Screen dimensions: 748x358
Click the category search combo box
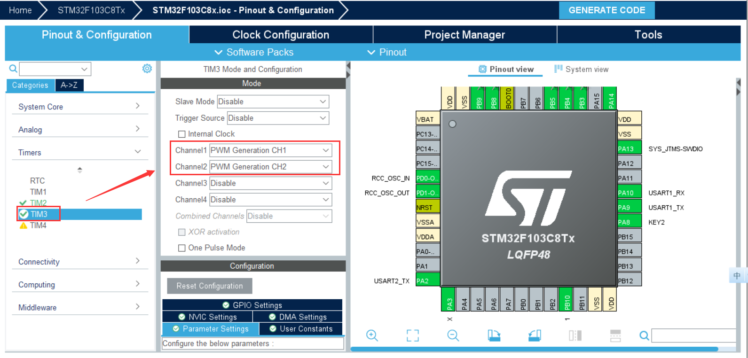[x=55, y=69]
